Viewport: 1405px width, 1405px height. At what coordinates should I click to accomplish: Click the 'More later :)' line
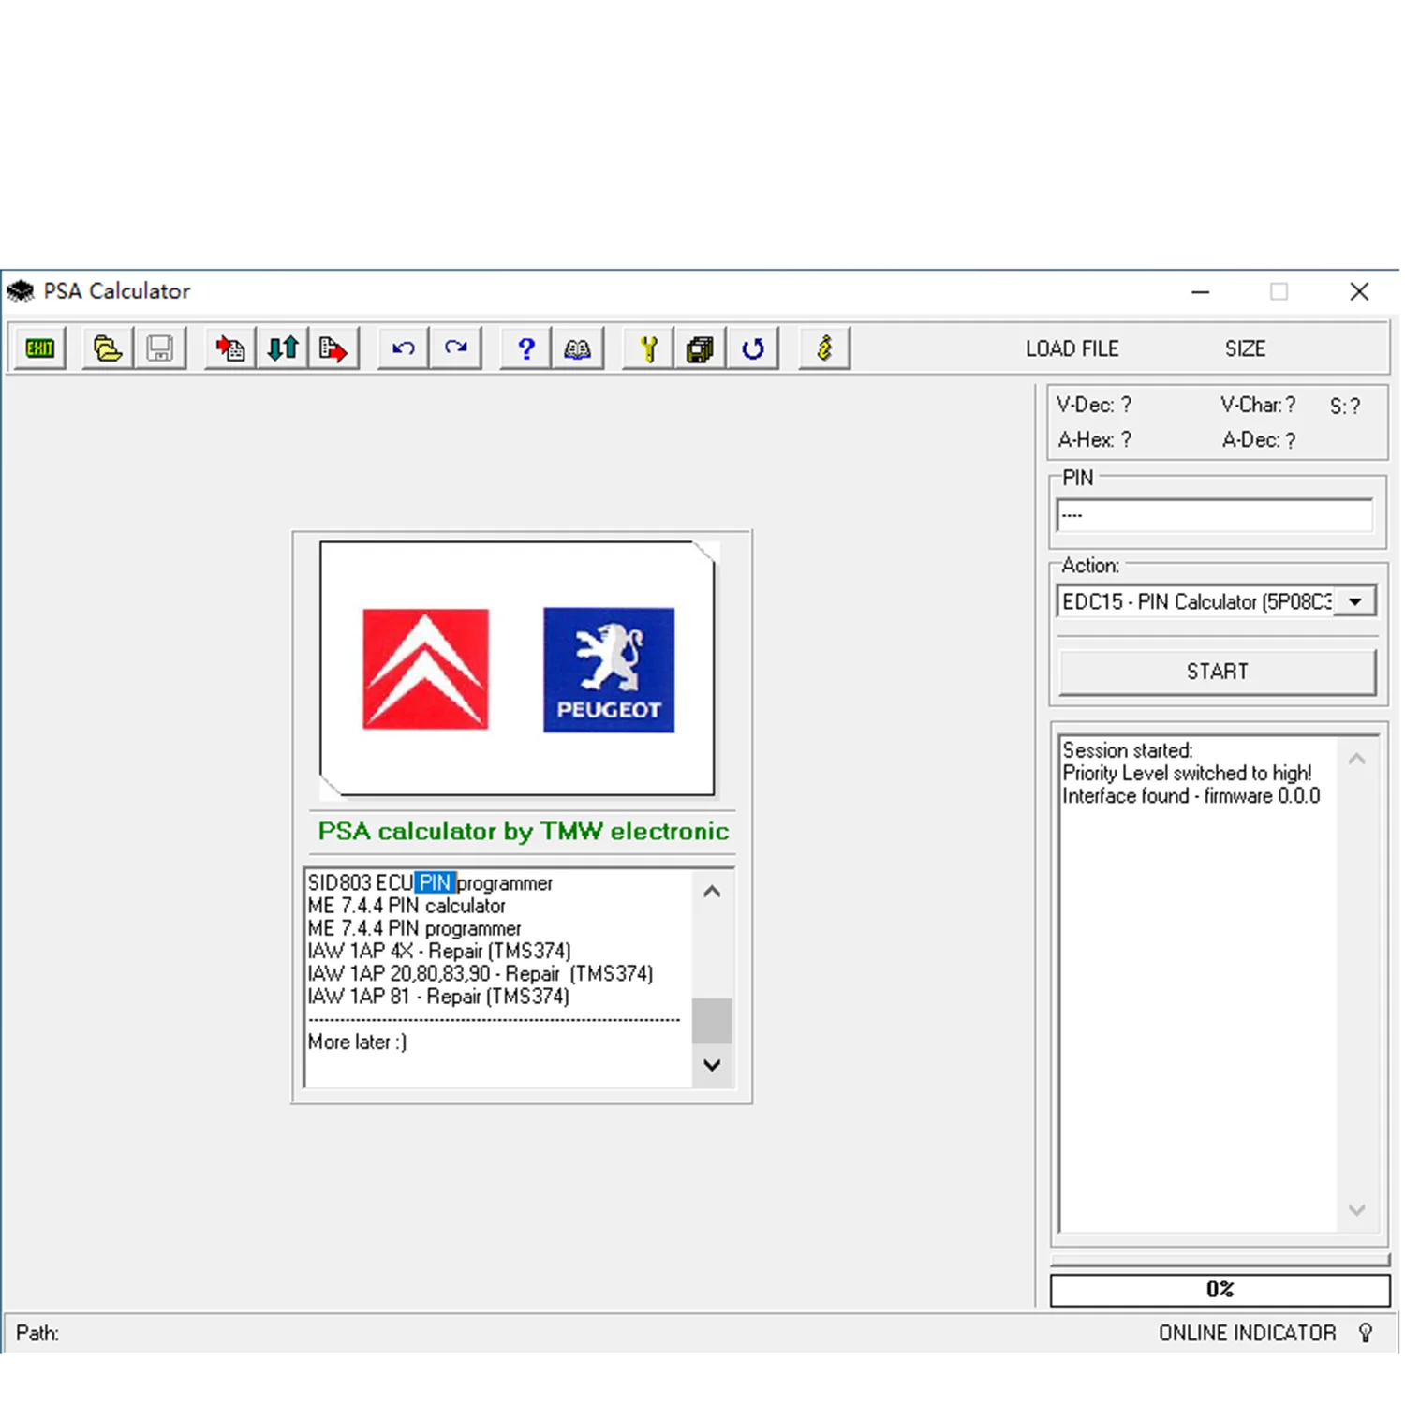358,1042
